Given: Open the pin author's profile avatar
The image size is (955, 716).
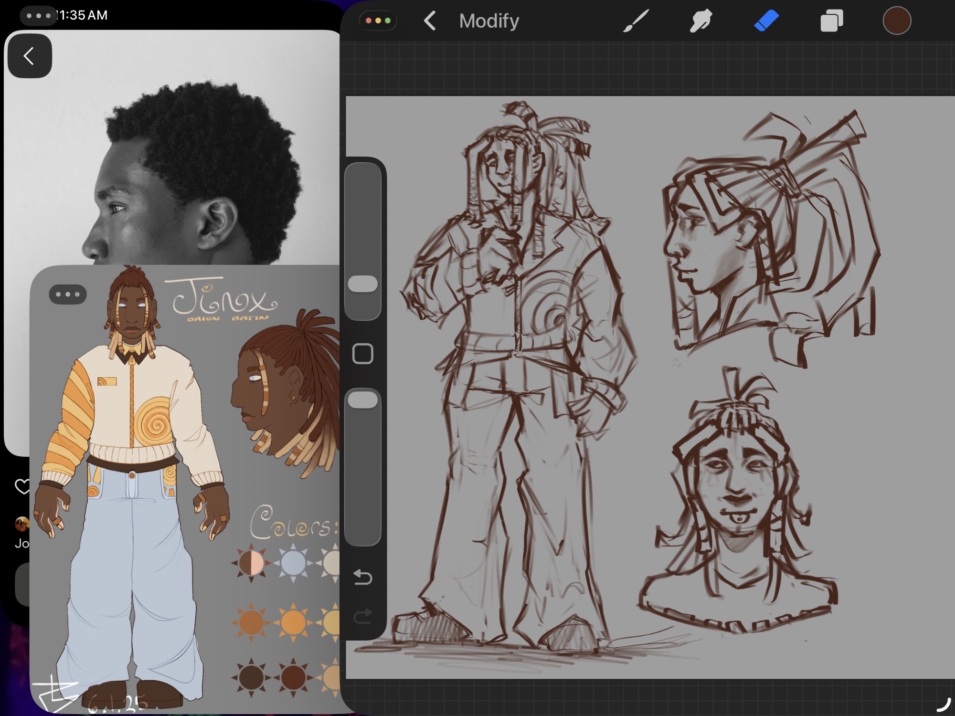Looking at the screenshot, I should (22, 524).
